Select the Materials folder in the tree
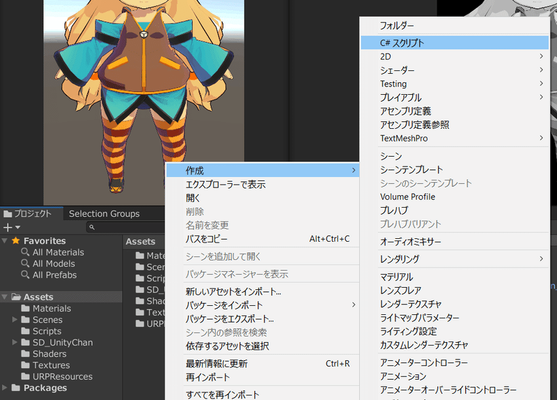This screenshot has width=557, height=400. pyautogui.click(x=52, y=308)
